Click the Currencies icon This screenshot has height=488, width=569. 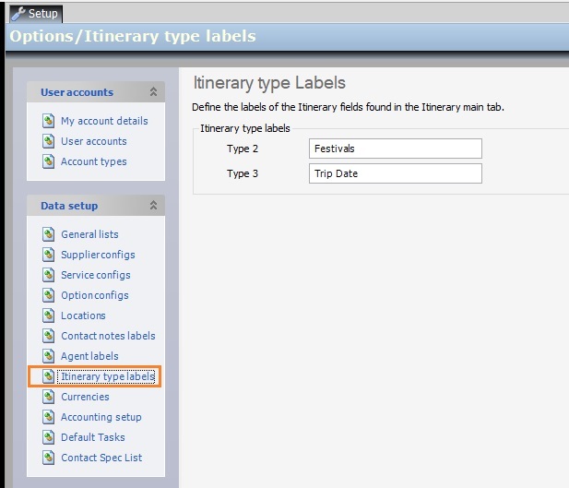click(49, 397)
